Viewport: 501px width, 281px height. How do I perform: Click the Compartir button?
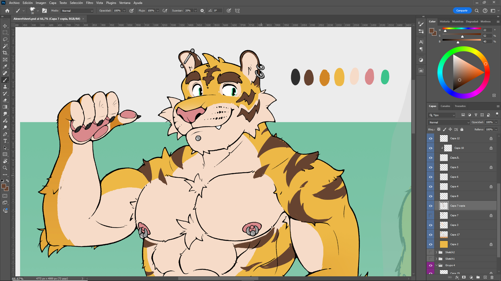click(462, 11)
